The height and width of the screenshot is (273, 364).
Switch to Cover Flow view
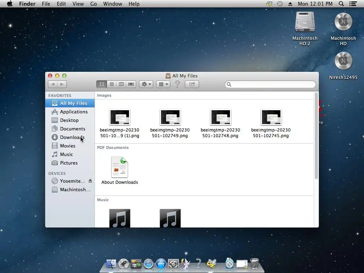(131, 84)
